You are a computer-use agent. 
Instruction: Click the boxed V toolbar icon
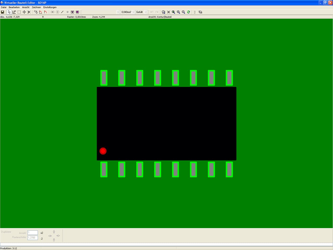pyautogui.click(x=72, y=12)
